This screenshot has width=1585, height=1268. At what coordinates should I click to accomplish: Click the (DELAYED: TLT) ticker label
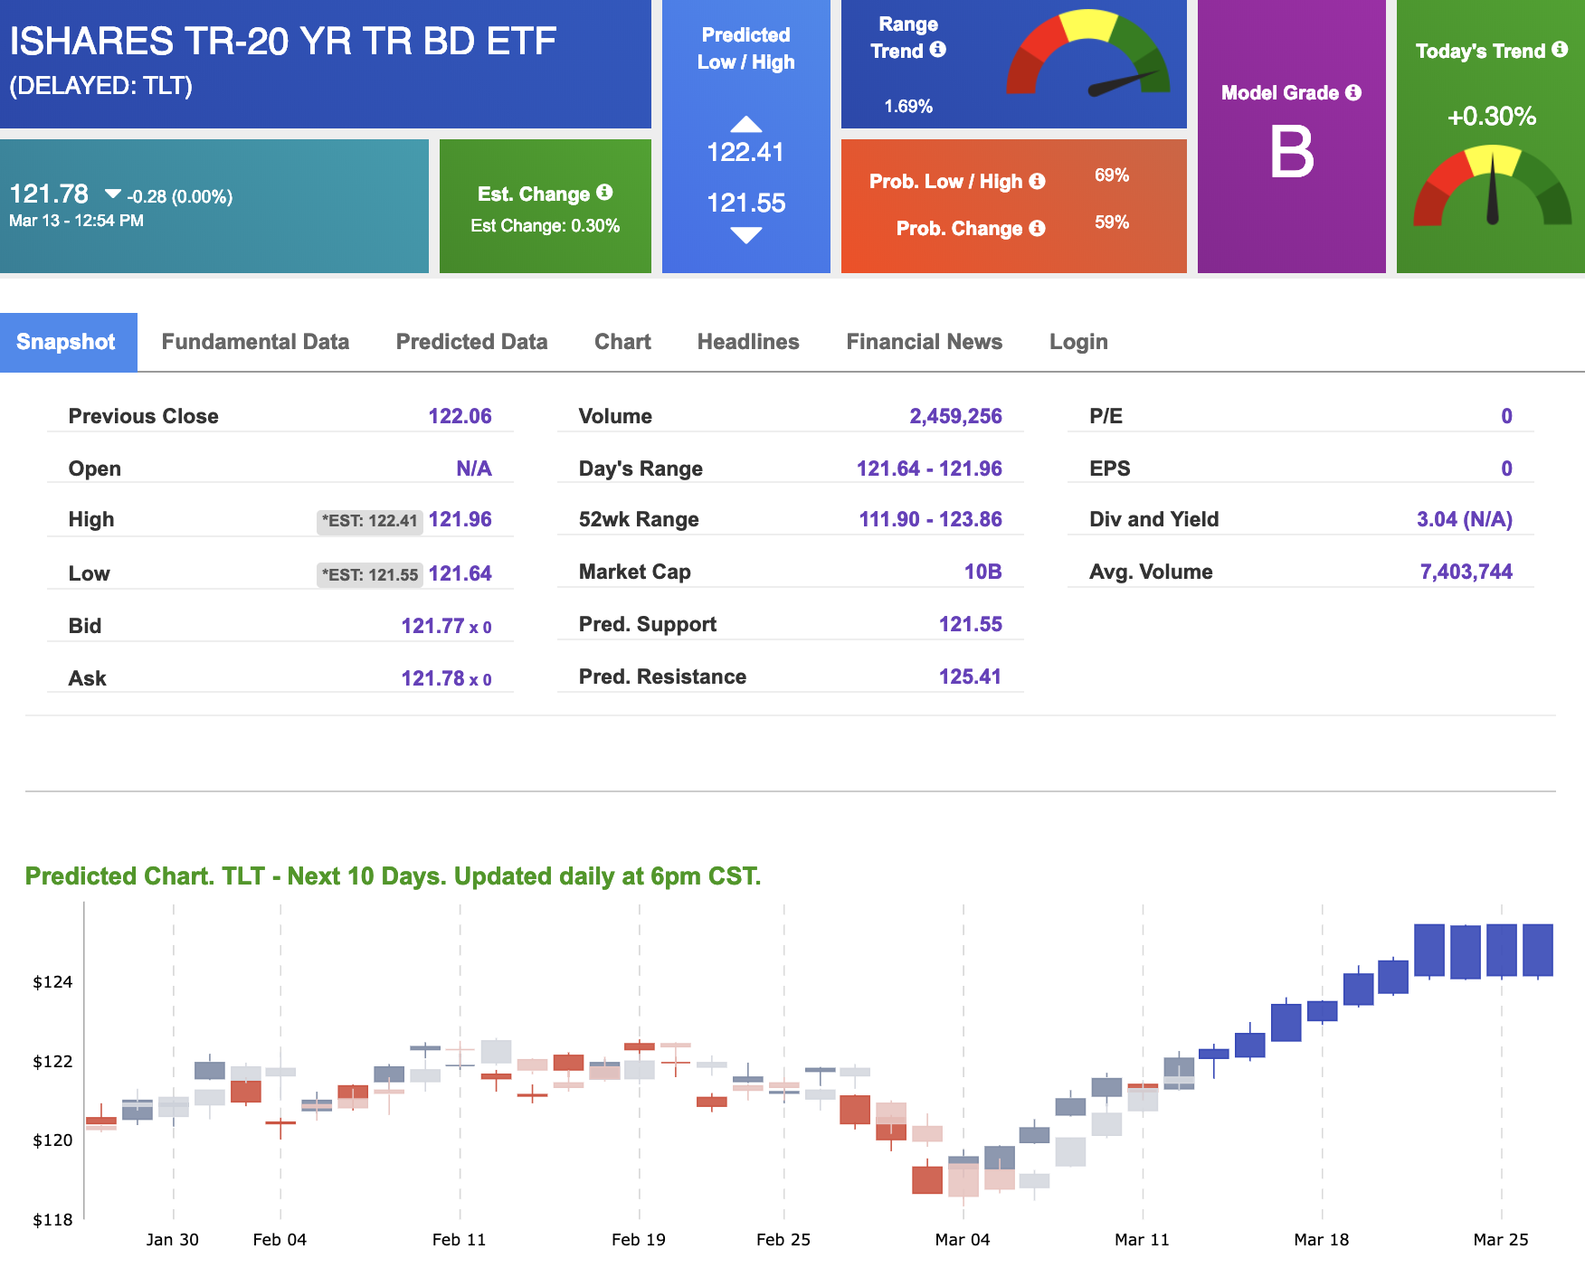[100, 86]
